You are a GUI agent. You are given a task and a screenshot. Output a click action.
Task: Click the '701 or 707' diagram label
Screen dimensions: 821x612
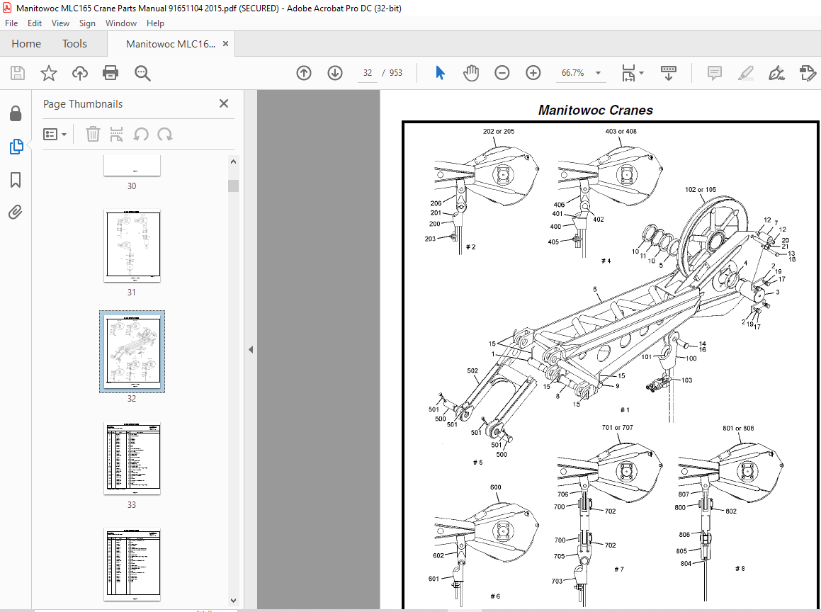pos(617,428)
